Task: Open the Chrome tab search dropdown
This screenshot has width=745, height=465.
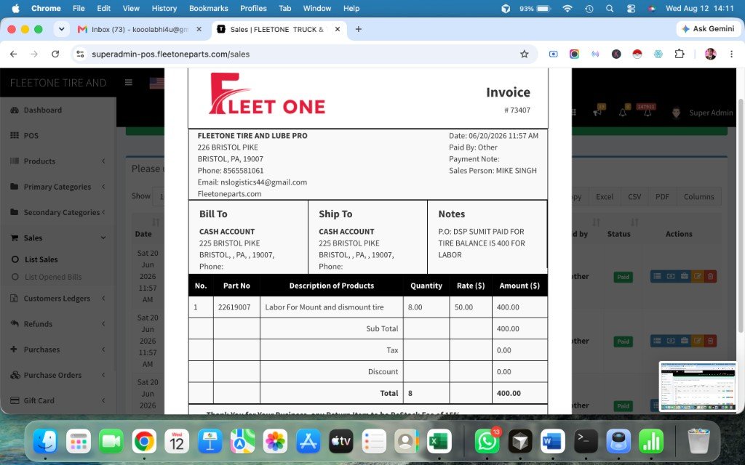Action: (61, 29)
